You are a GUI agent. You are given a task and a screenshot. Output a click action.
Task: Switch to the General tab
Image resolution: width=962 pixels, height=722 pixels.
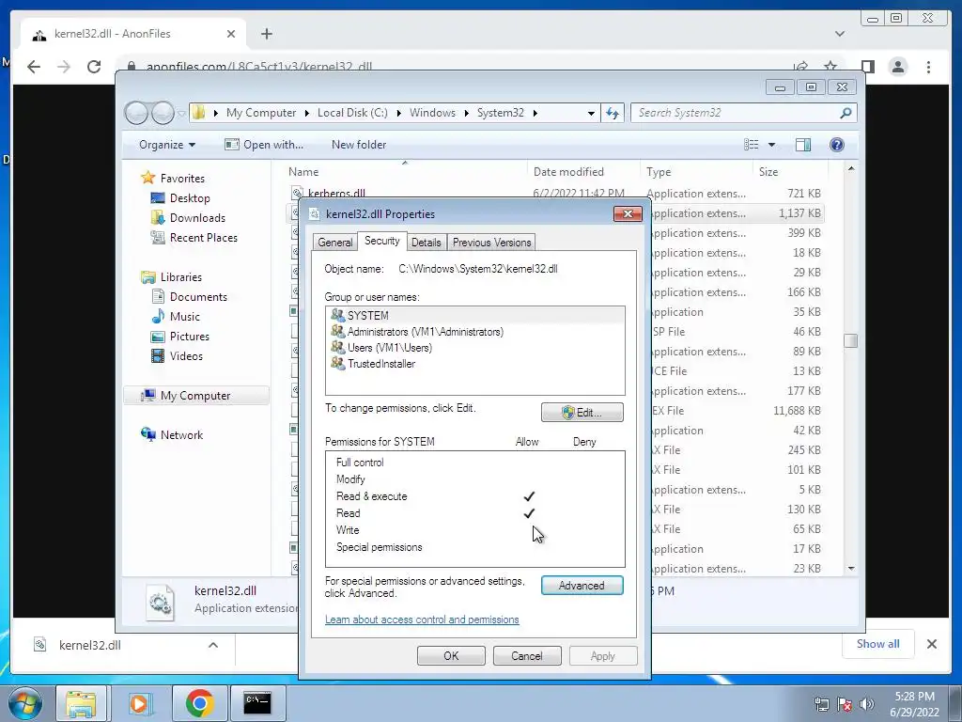pos(335,243)
